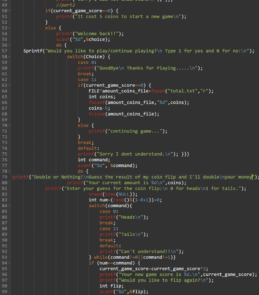Click line number 81 in the gutter
Screen dimensions: 259x295
(5, 188)
